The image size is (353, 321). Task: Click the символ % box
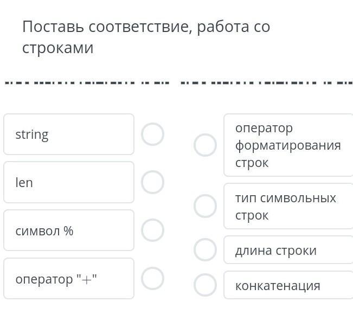tap(69, 230)
